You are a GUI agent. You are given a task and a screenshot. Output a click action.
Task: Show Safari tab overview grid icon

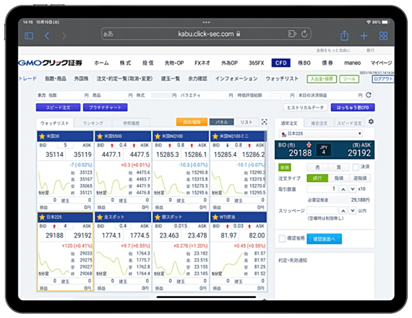(383, 36)
